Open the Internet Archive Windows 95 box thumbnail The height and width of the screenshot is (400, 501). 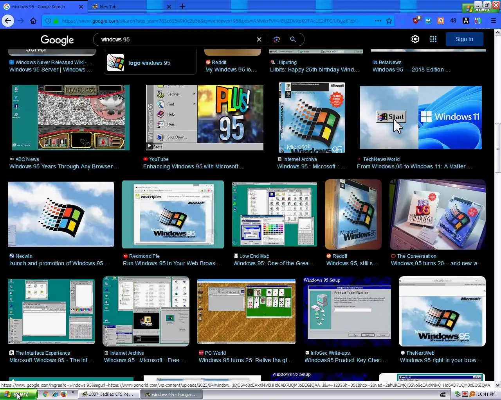[312, 118]
